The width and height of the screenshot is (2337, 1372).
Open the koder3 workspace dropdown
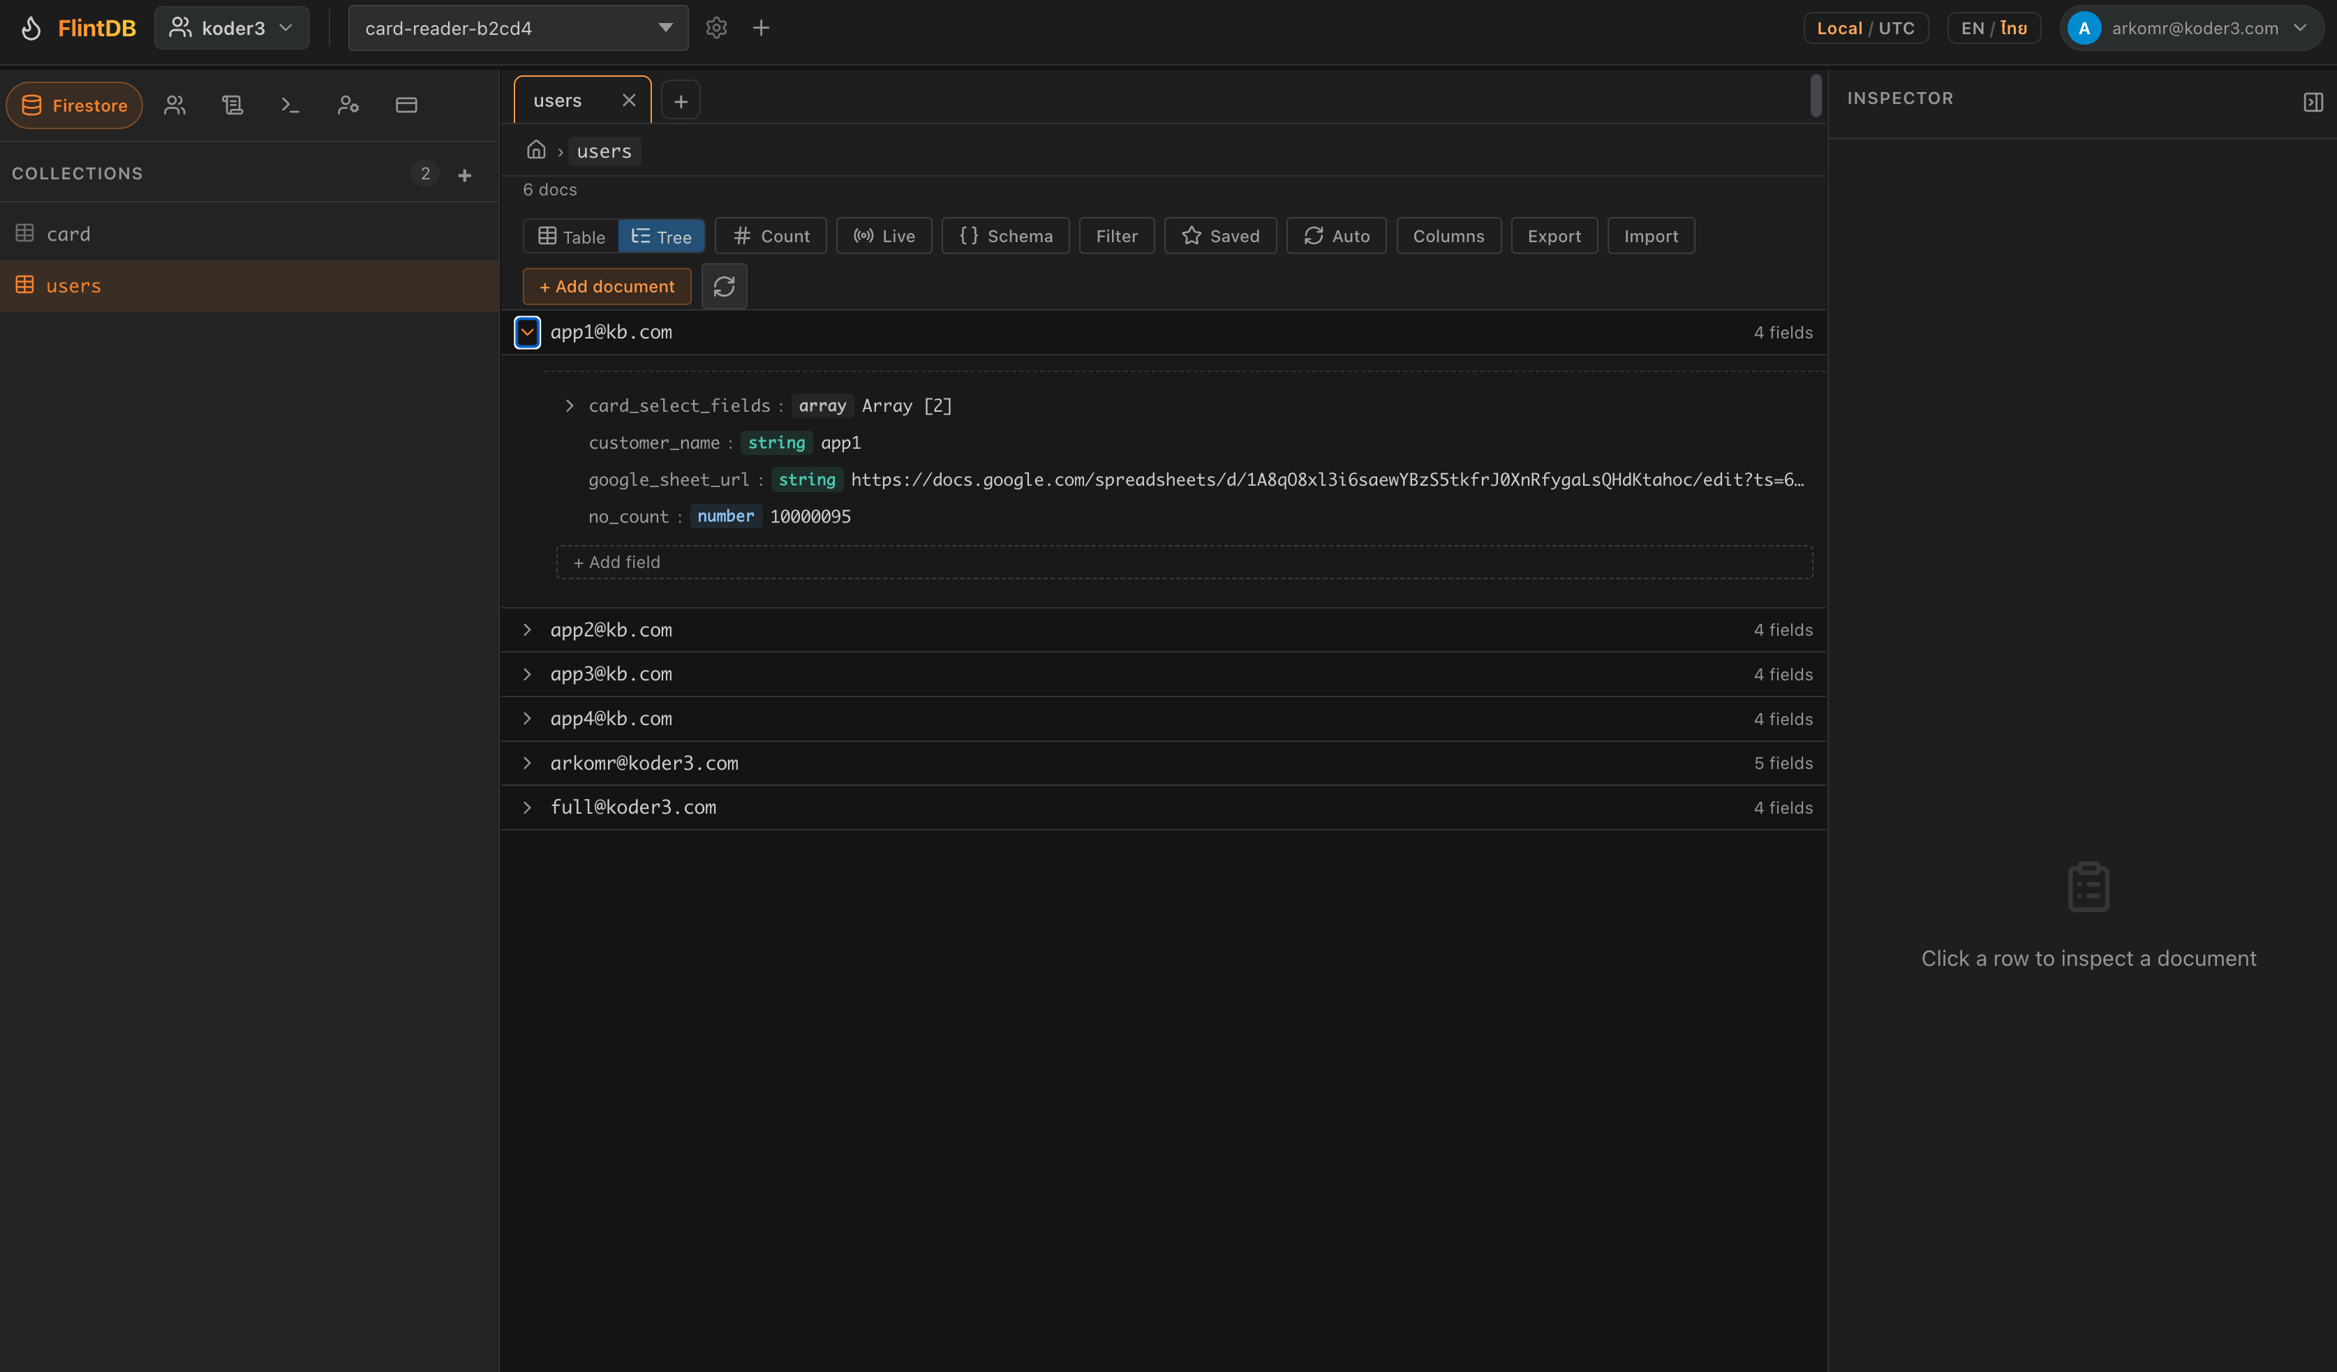click(x=232, y=28)
